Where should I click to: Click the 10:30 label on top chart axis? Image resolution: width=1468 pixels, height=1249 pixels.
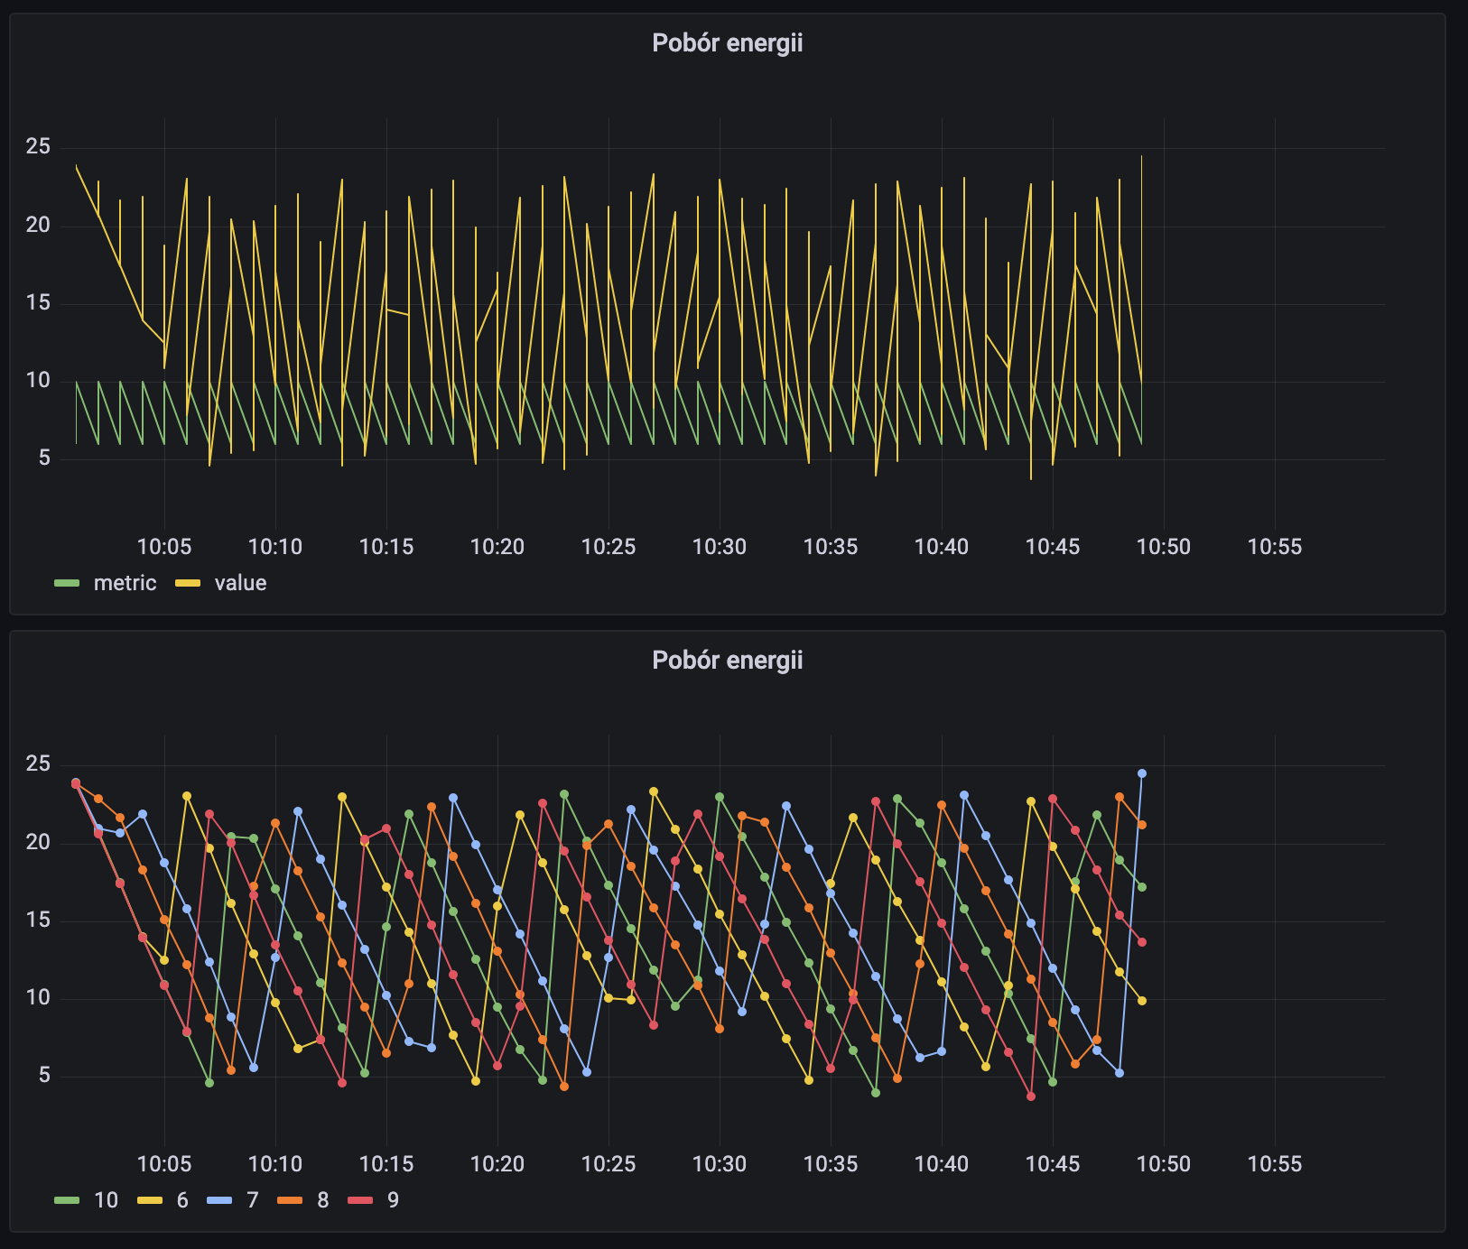720,547
